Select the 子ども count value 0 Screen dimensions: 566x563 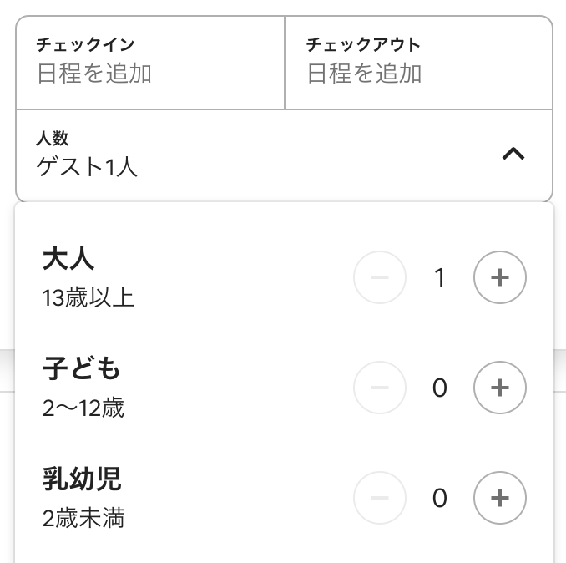[440, 388]
